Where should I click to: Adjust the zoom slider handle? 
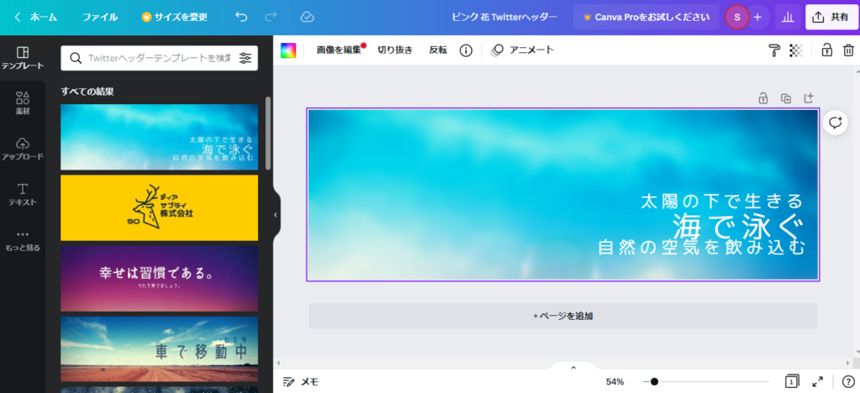click(654, 381)
